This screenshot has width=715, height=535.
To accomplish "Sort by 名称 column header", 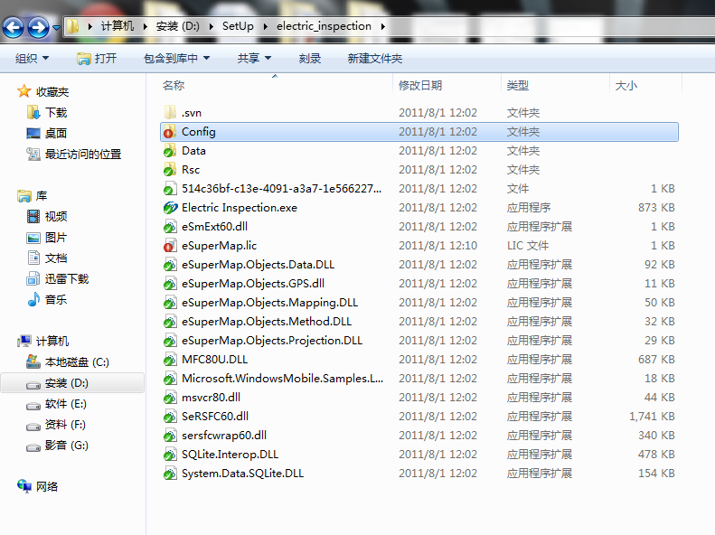I will pyautogui.click(x=174, y=85).
